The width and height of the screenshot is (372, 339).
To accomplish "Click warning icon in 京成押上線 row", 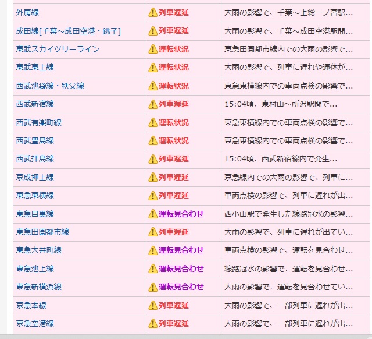I will (x=153, y=177).
